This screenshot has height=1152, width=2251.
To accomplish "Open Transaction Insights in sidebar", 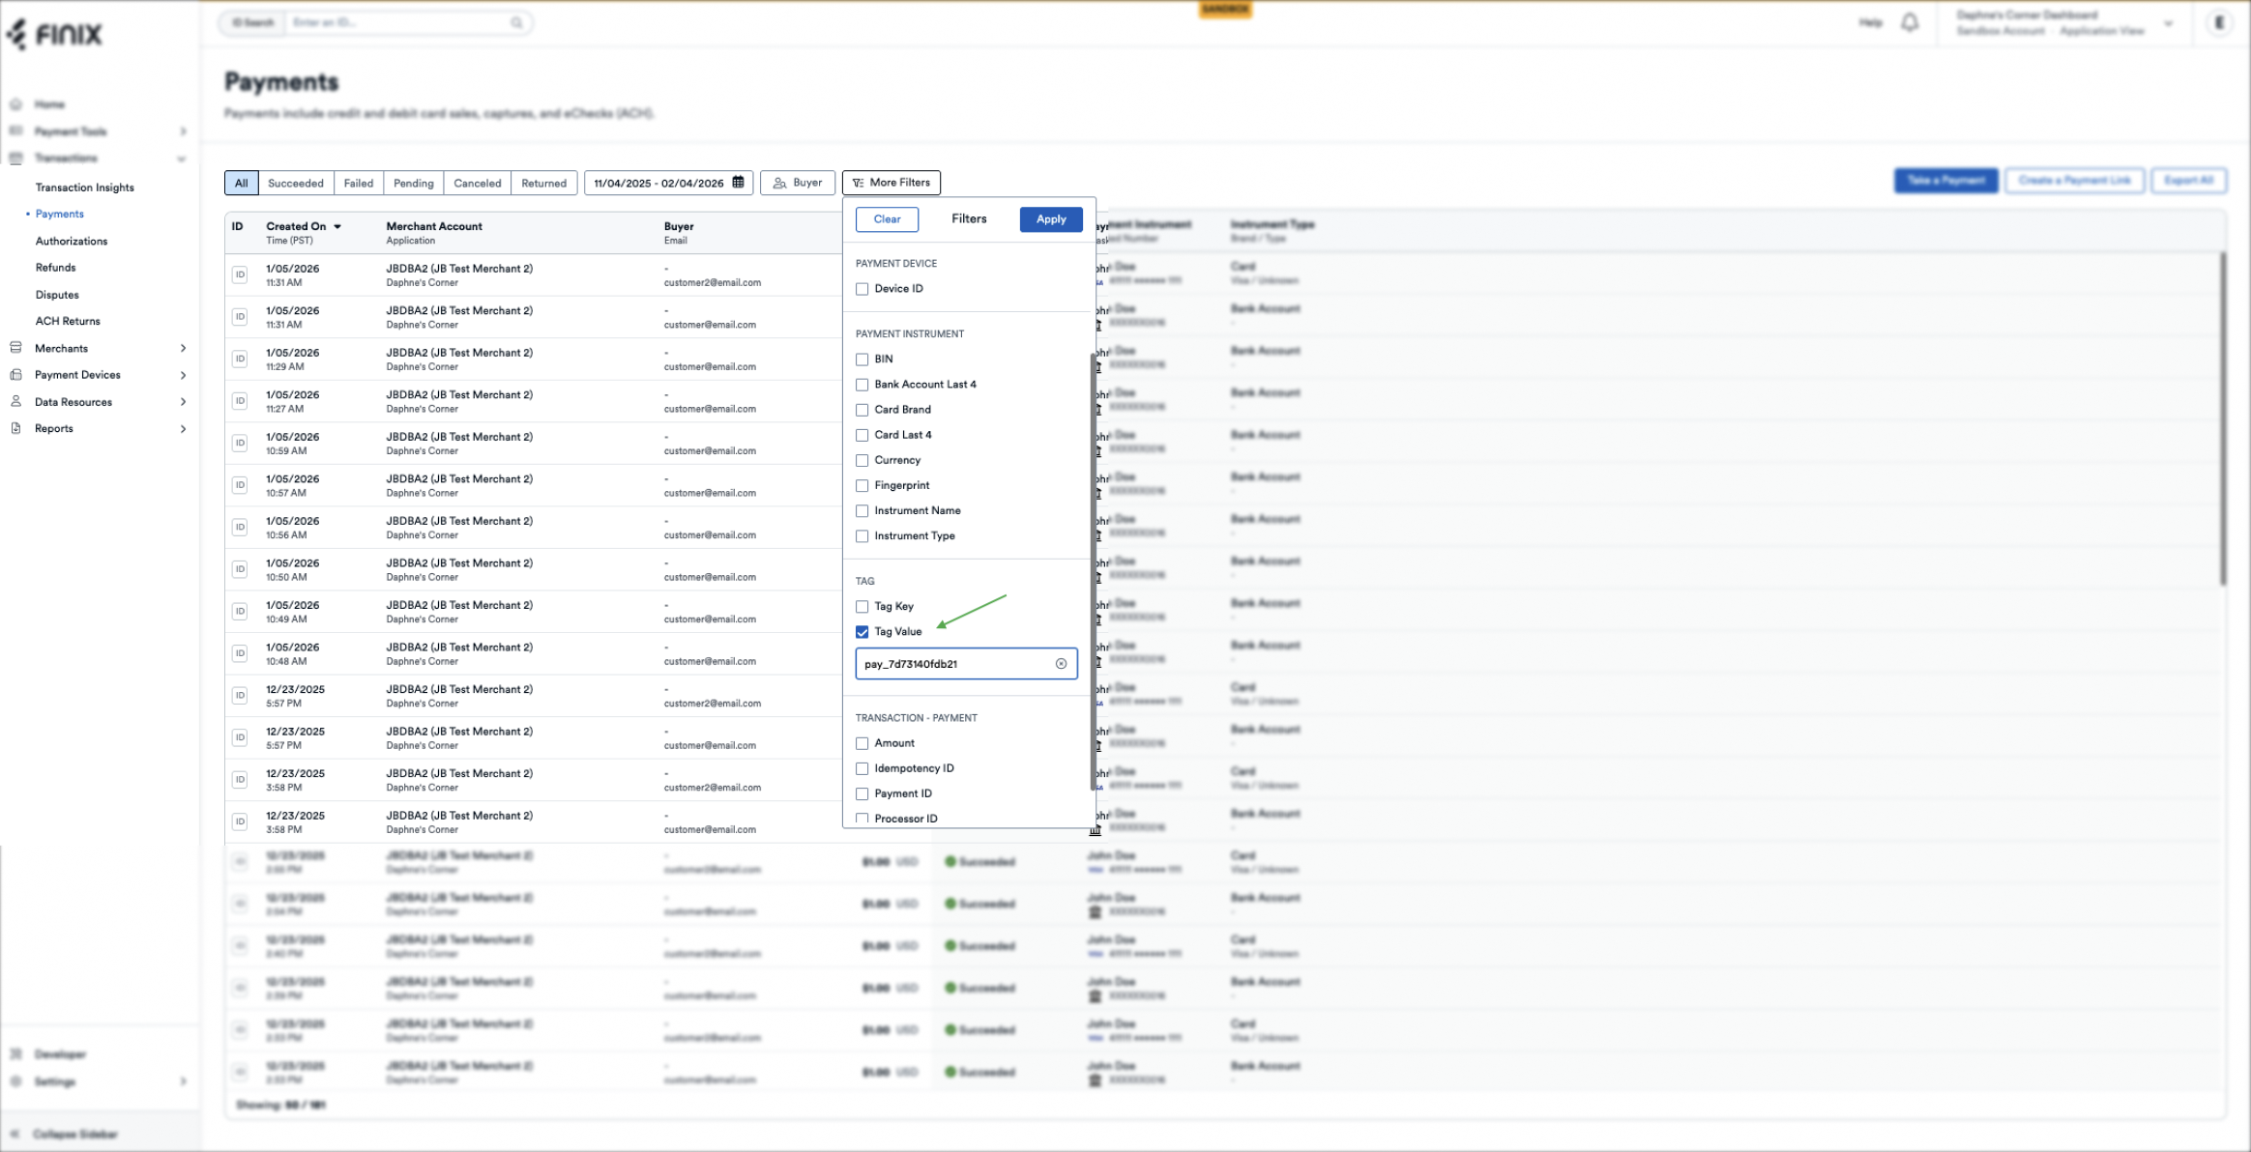I will (85, 187).
